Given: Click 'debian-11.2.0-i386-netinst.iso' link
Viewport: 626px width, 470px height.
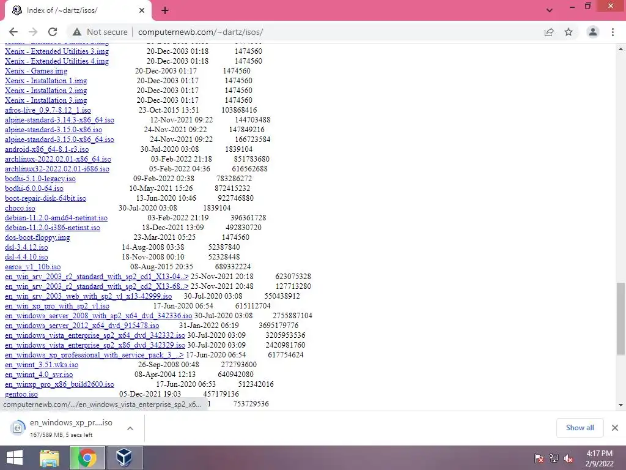Looking at the screenshot, I should 53,228.
